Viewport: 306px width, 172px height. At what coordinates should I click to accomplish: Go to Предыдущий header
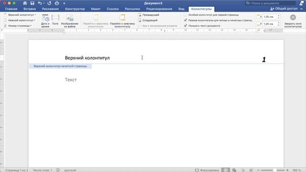point(149,15)
